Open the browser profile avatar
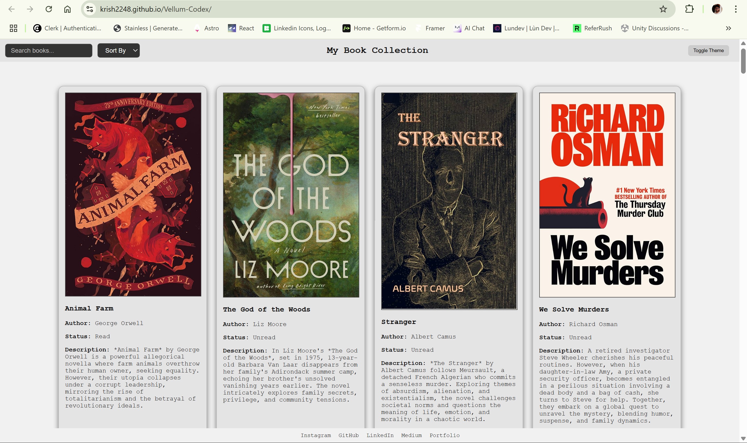This screenshot has height=443, width=747. [717, 9]
